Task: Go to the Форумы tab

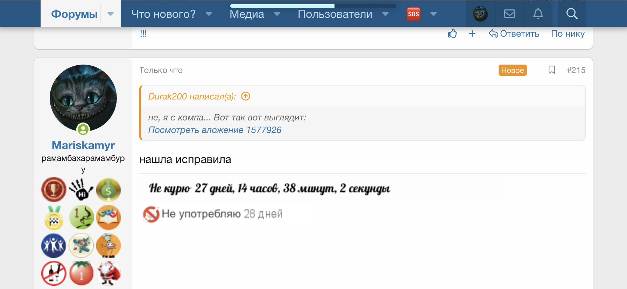Action: [74, 14]
